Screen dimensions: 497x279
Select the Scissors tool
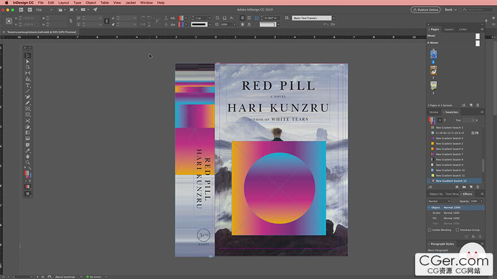point(28,121)
